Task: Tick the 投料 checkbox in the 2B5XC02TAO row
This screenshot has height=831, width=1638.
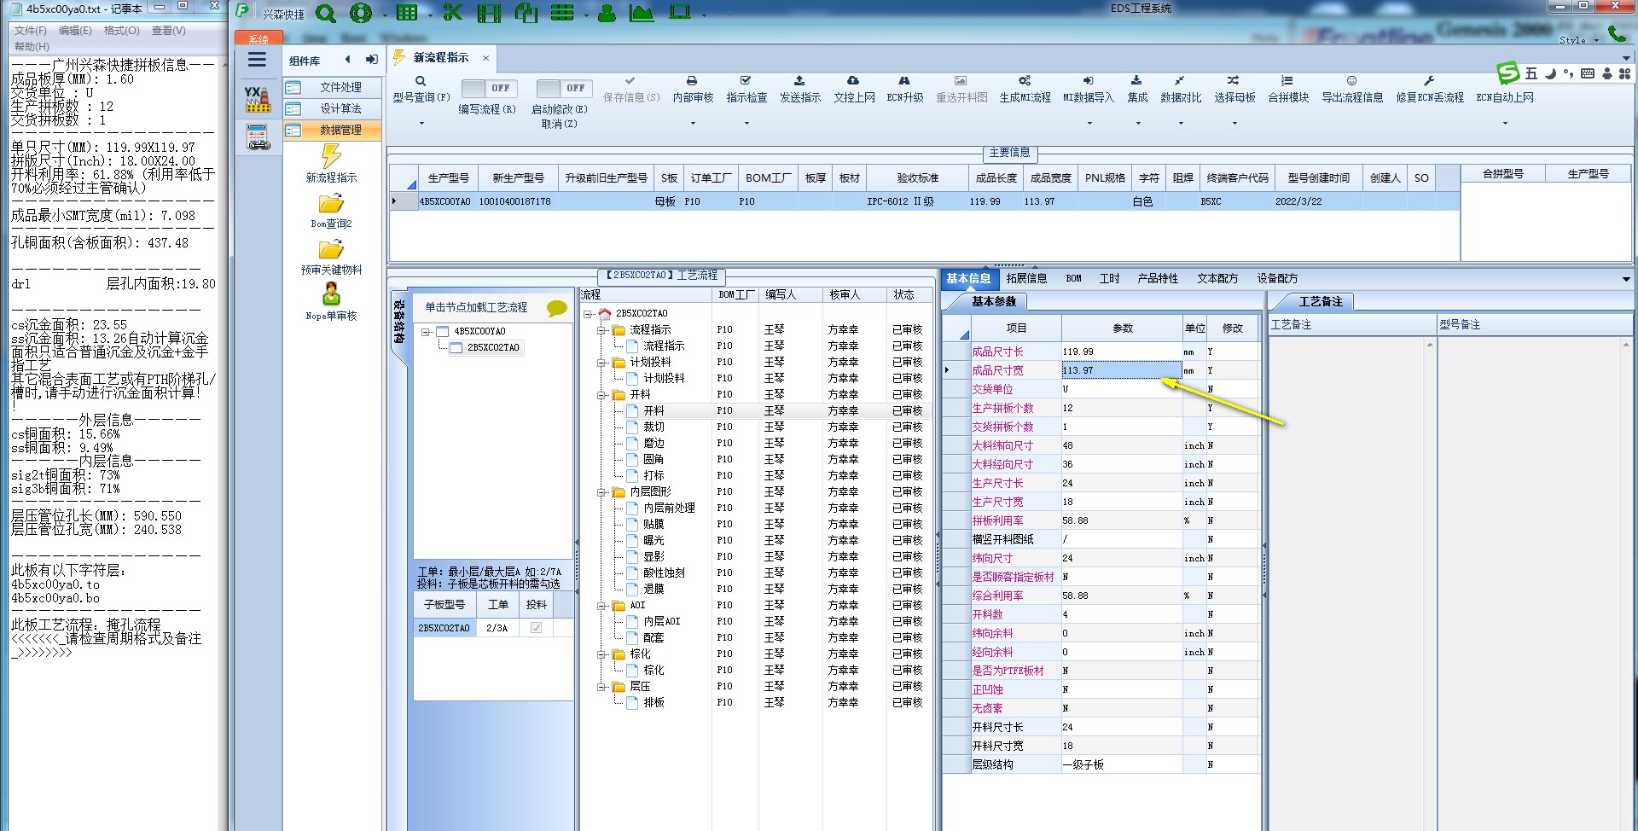Action: tap(536, 628)
